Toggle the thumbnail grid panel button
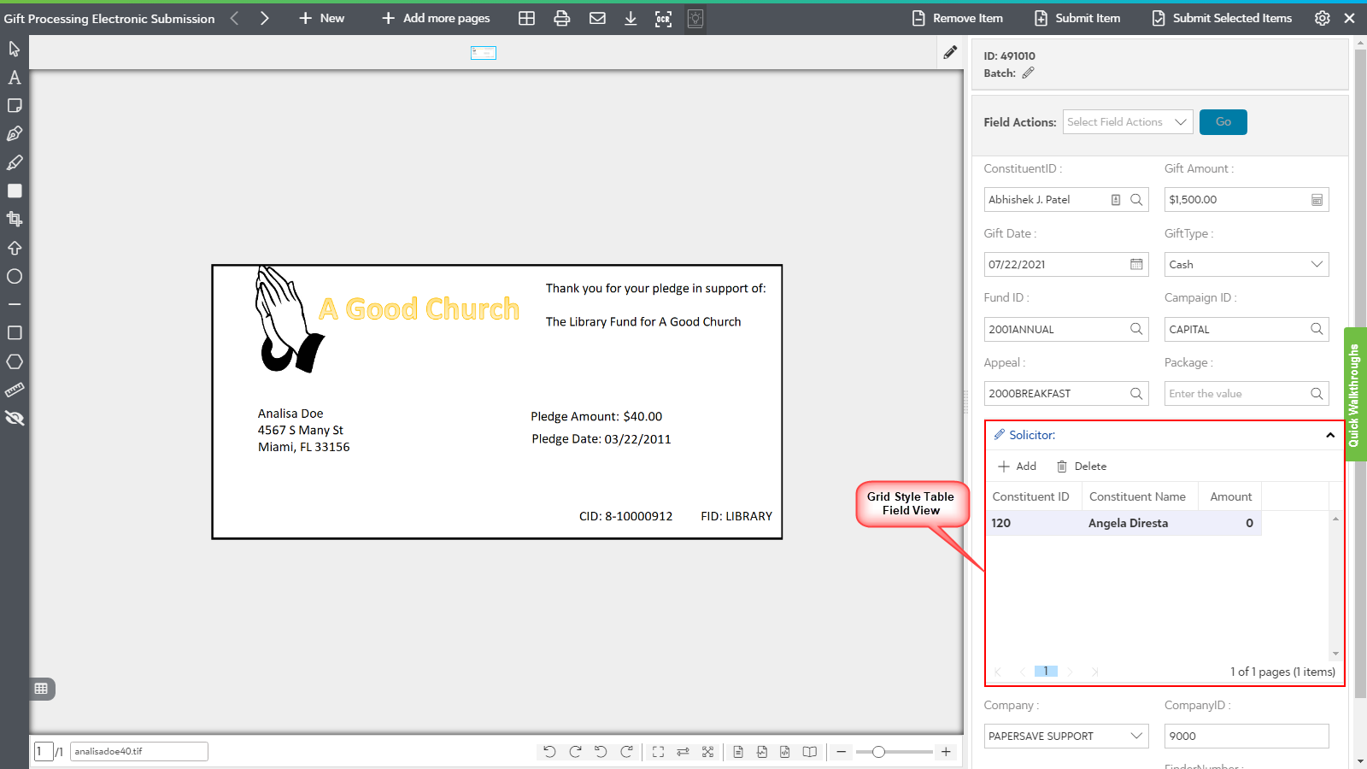The image size is (1367, 769). tap(41, 689)
